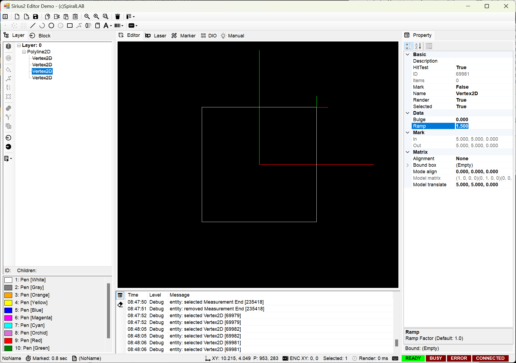Screen dimensions: 516x363
Task: Open the DIO tab
Action: coord(209,36)
